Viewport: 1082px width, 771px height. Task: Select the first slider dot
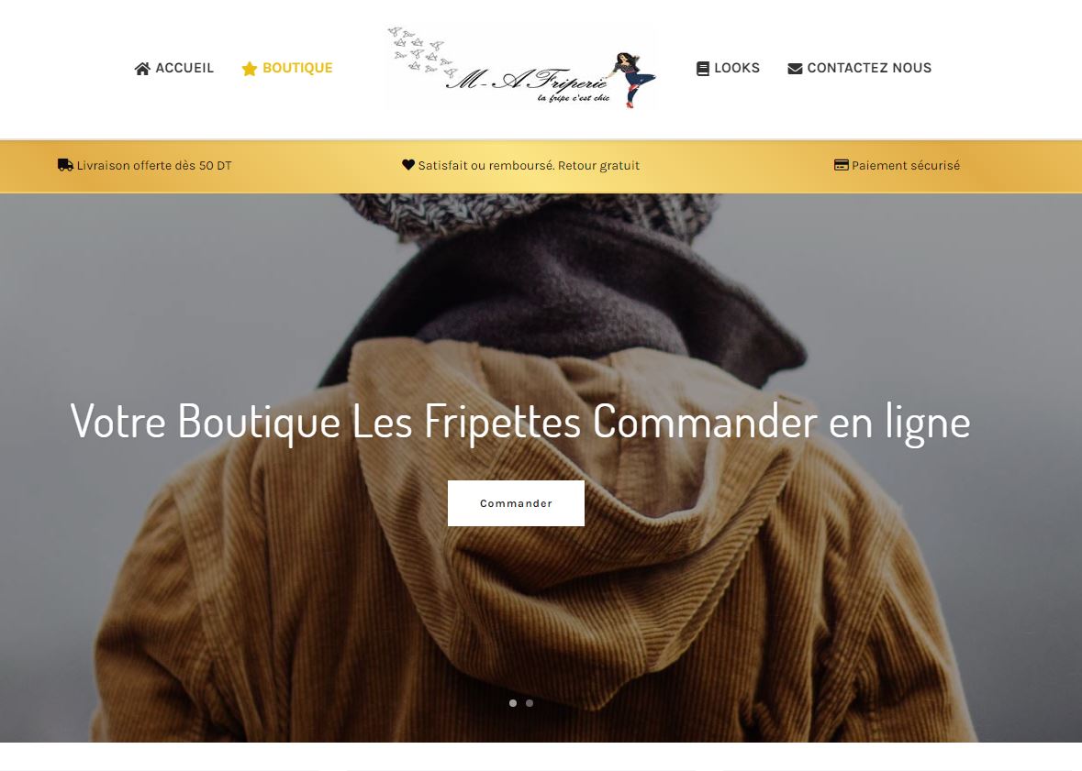513,703
